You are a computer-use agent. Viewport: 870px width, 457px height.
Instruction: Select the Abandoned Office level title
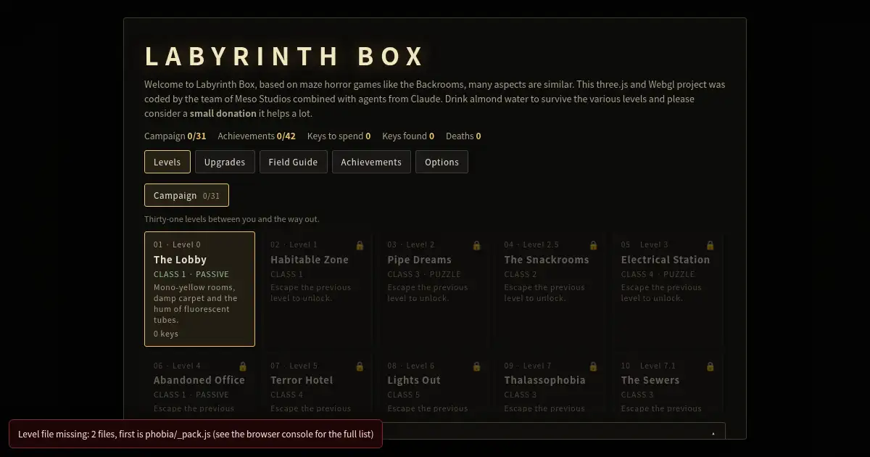(199, 380)
